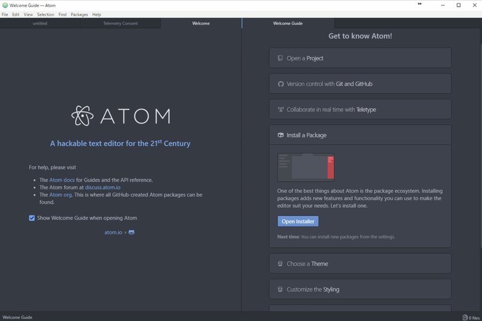Screen dimensions: 482x321
Task: Open the Packages menu
Action: [x=79, y=14]
